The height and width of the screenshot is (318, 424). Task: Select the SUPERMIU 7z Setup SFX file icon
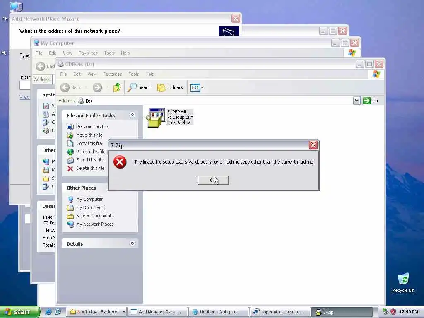coord(155,117)
